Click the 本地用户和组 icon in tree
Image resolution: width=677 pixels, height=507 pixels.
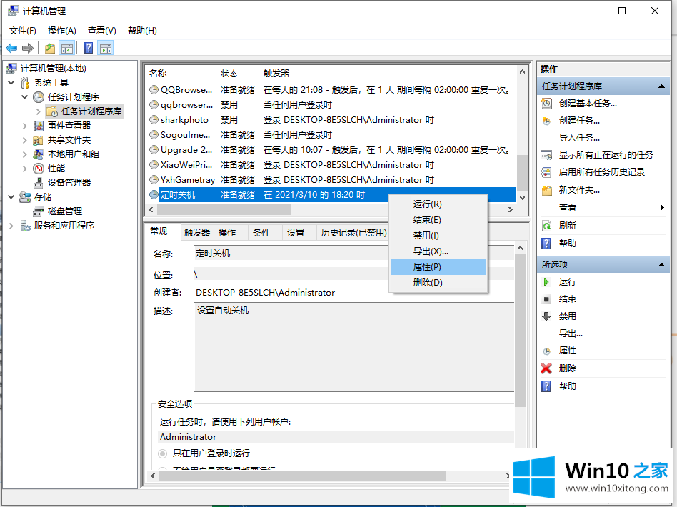[x=39, y=154]
